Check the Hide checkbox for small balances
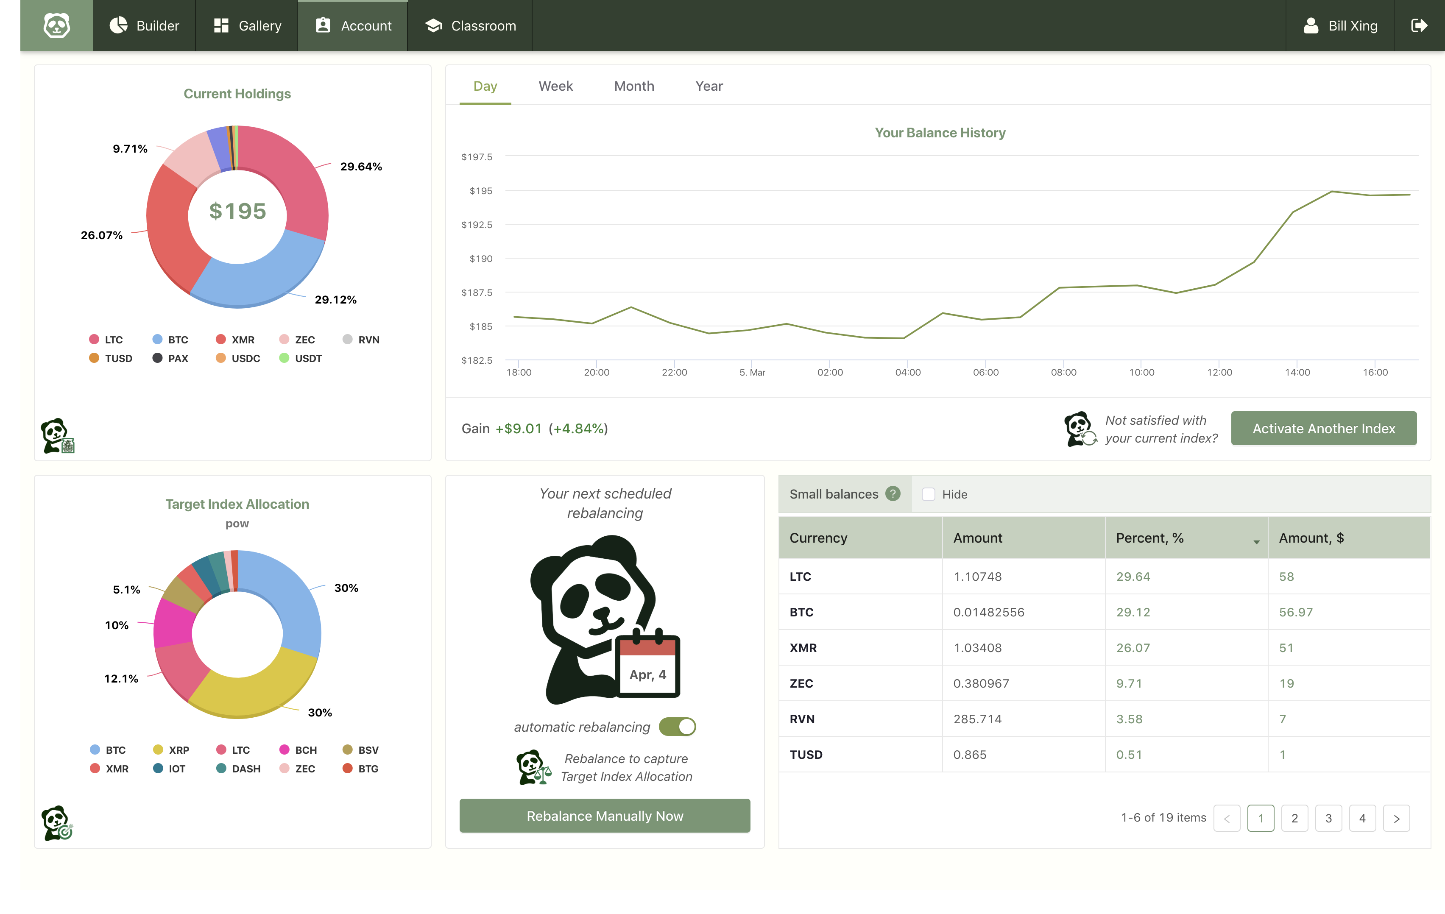 pyautogui.click(x=929, y=494)
